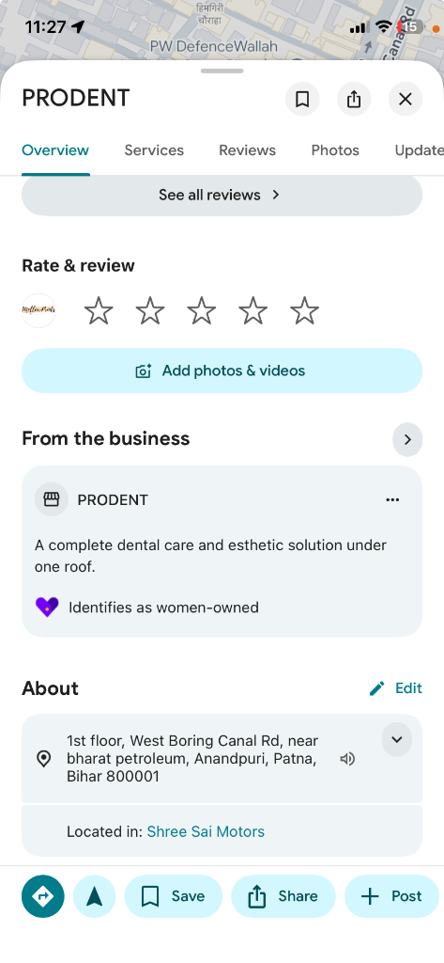
Task: Open From the business arrow
Action: pyautogui.click(x=407, y=440)
